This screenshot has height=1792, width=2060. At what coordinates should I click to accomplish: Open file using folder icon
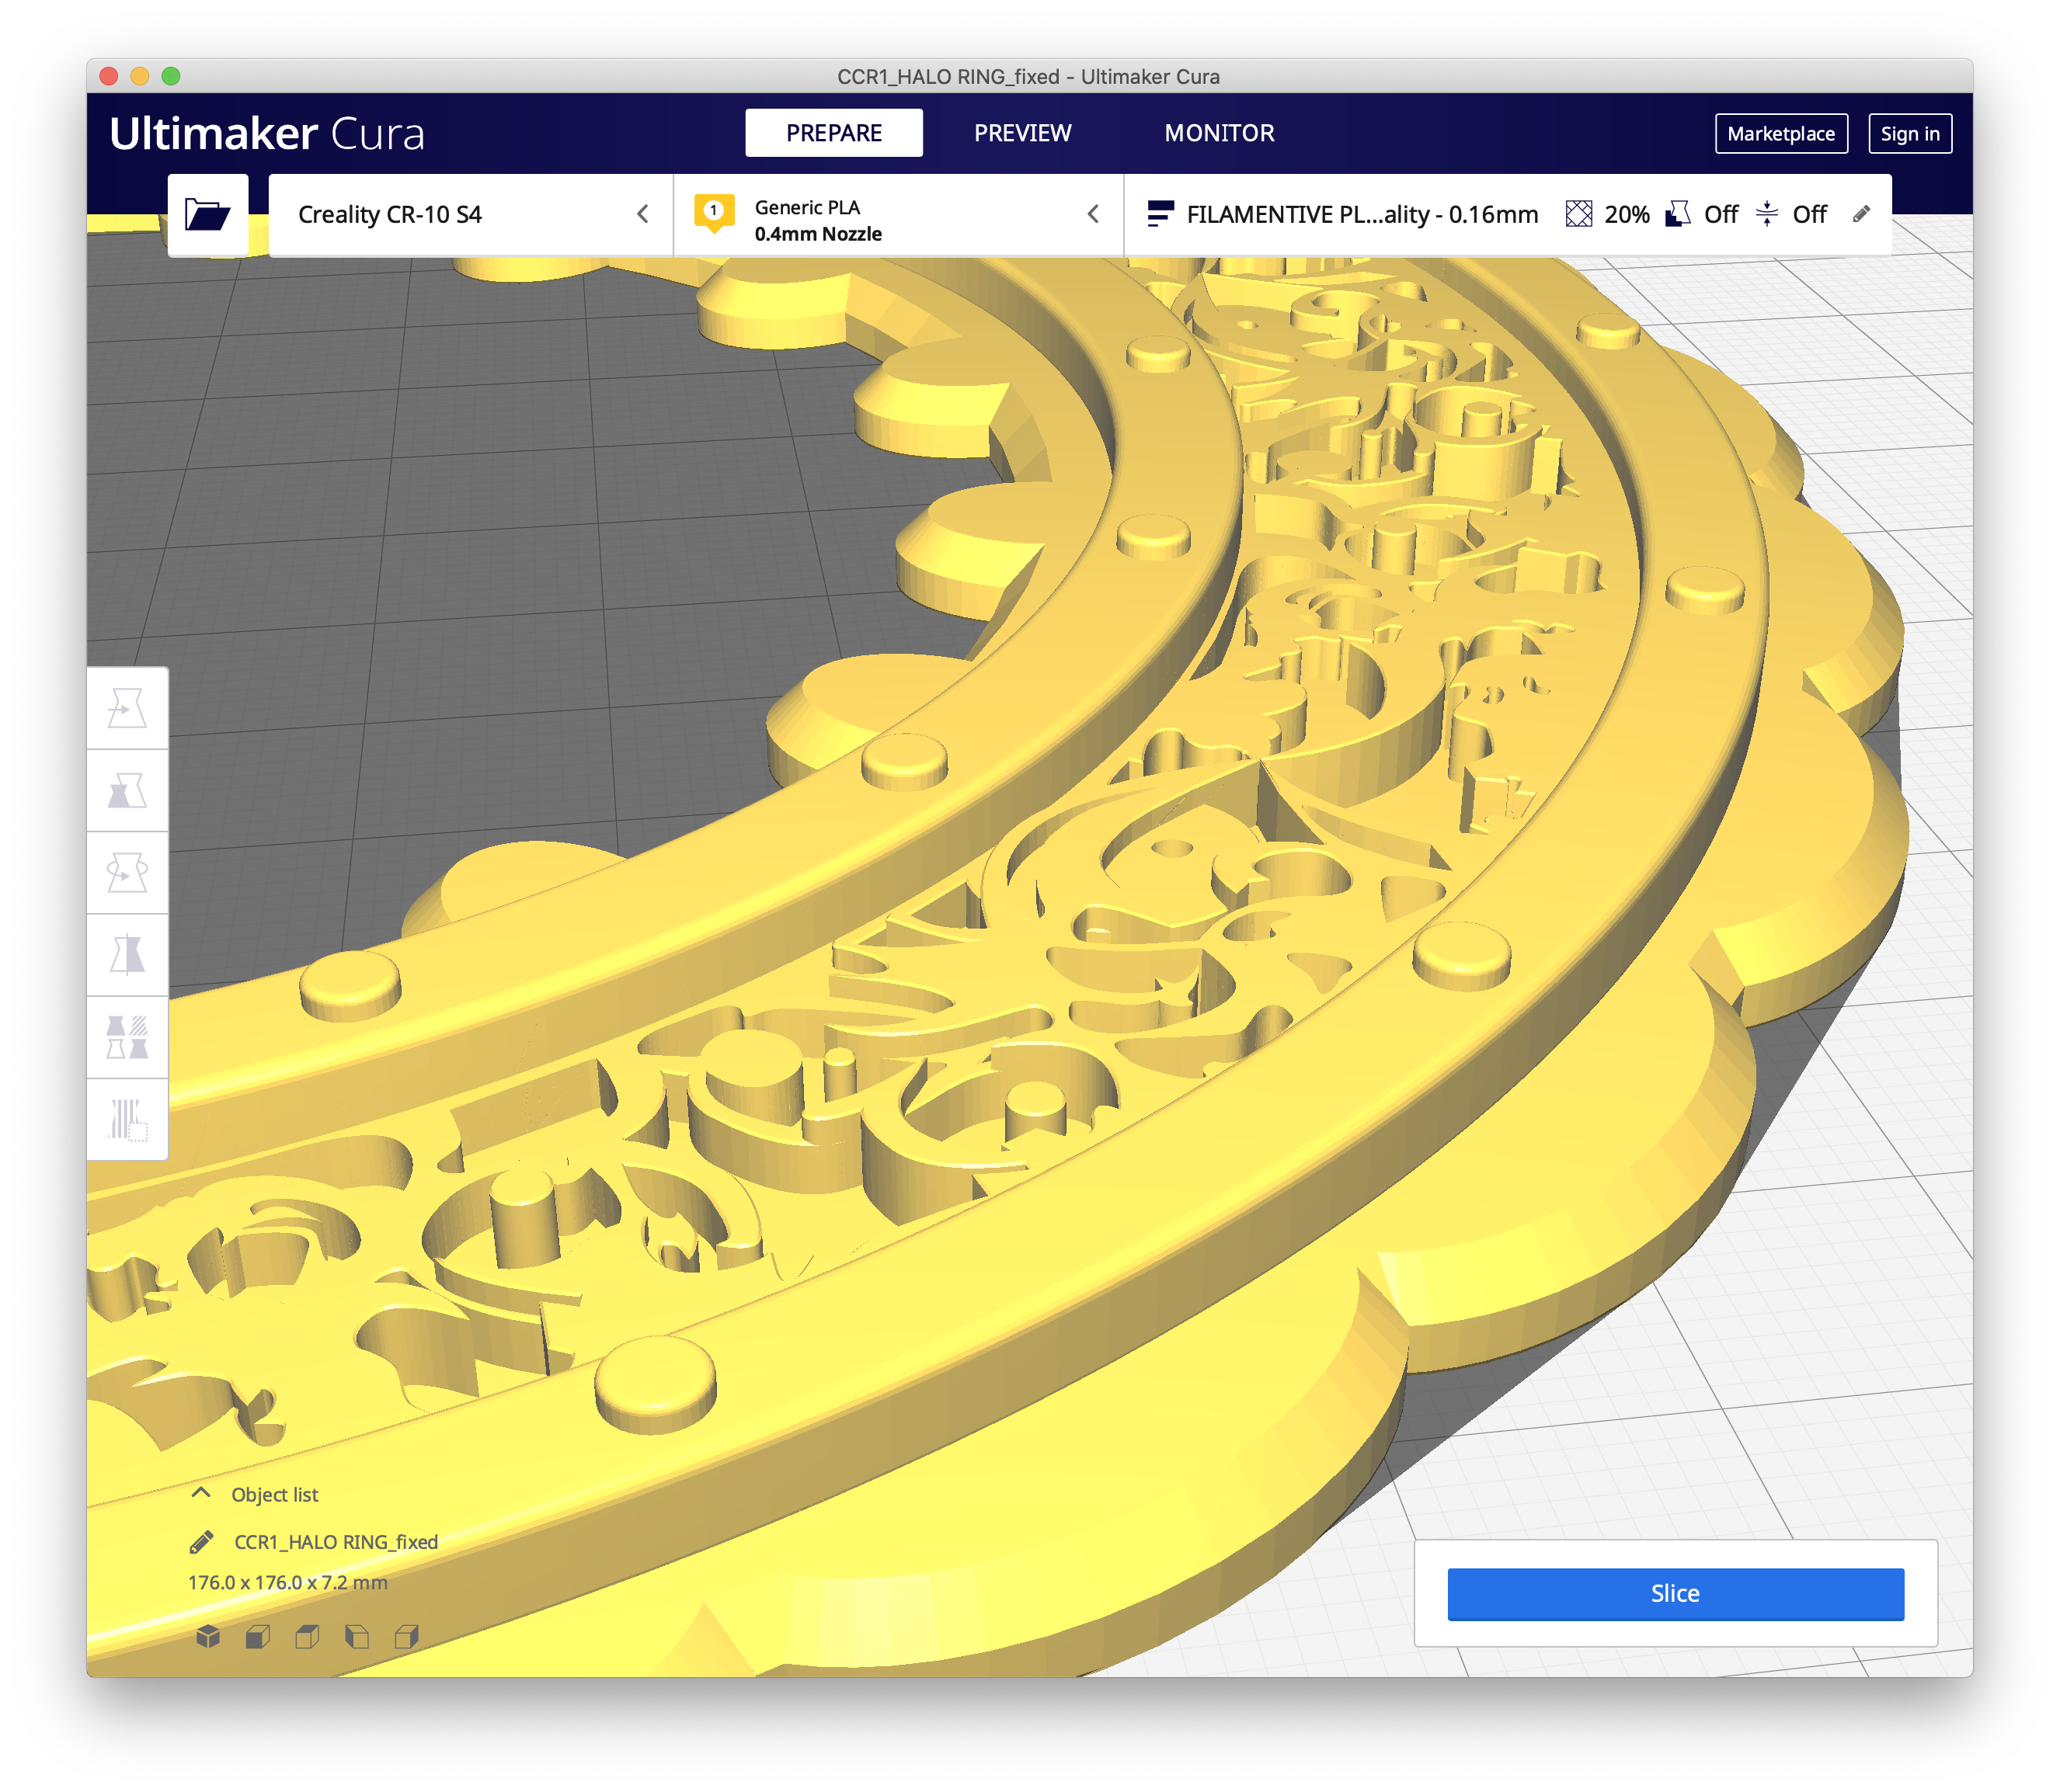tap(207, 214)
